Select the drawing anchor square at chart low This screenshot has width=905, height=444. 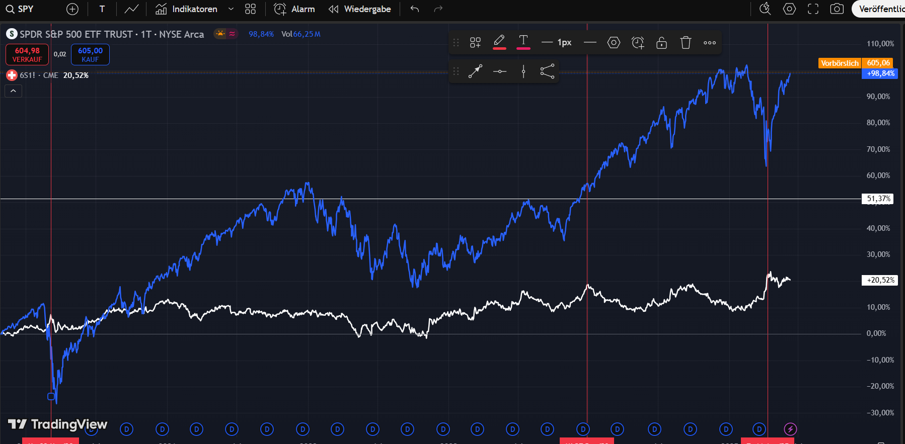pos(51,396)
